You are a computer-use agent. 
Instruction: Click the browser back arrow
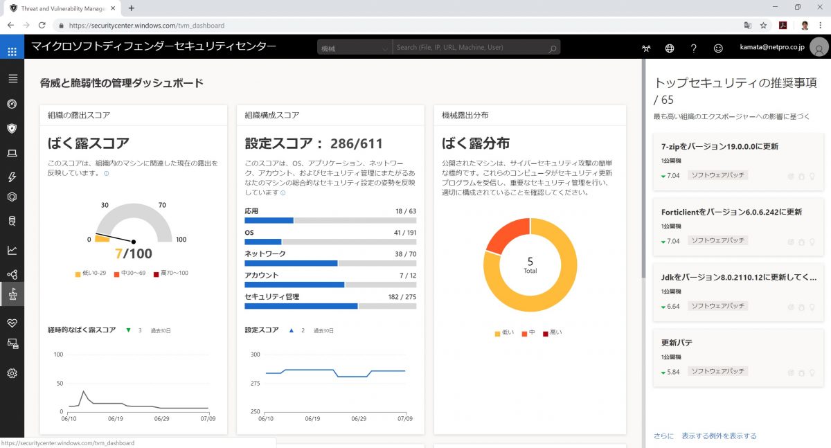[10, 25]
